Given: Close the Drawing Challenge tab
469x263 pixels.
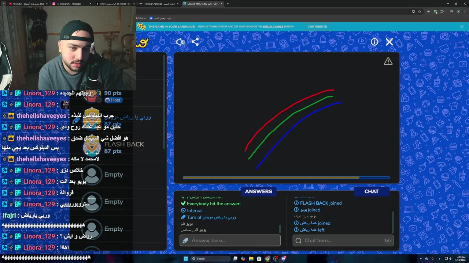Looking at the screenshot, I should (x=178, y=4).
